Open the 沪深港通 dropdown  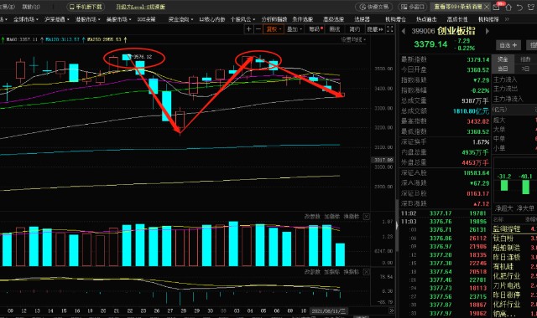[56, 19]
